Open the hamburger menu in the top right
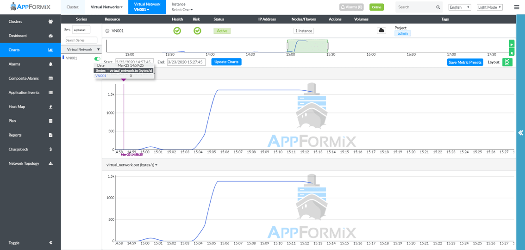The image size is (525, 250). [516, 7]
